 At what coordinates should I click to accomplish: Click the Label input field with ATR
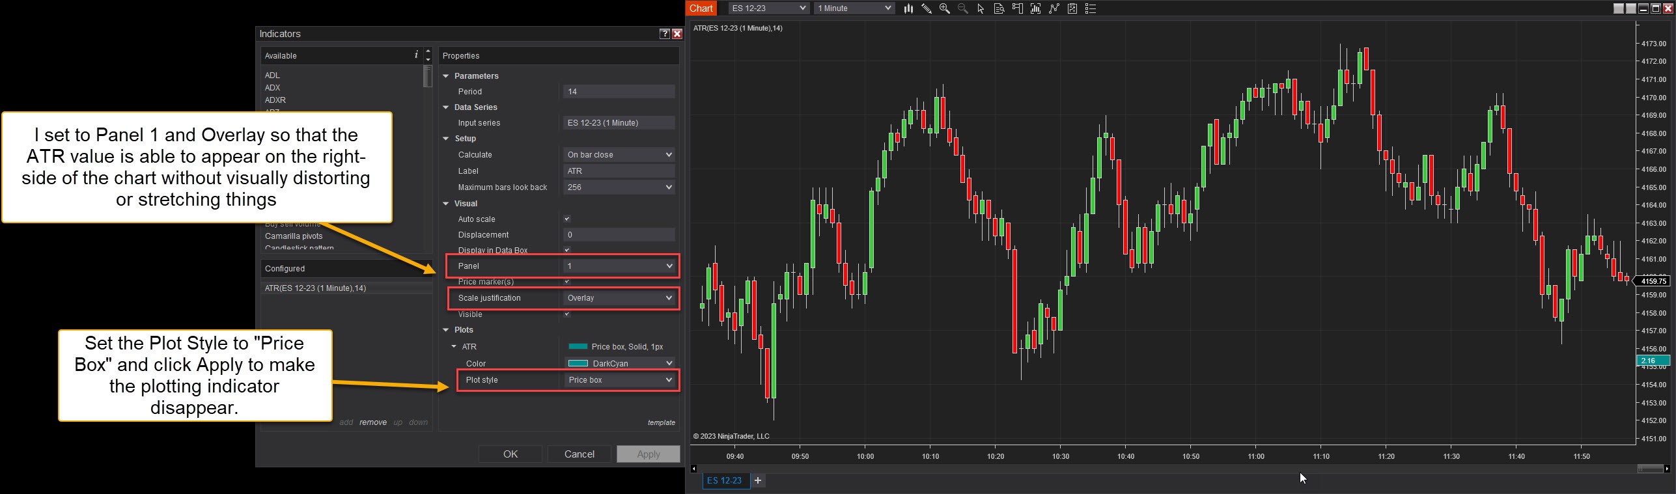coord(619,171)
